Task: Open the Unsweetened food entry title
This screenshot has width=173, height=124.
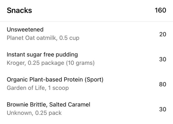Action: tap(25, 29)
